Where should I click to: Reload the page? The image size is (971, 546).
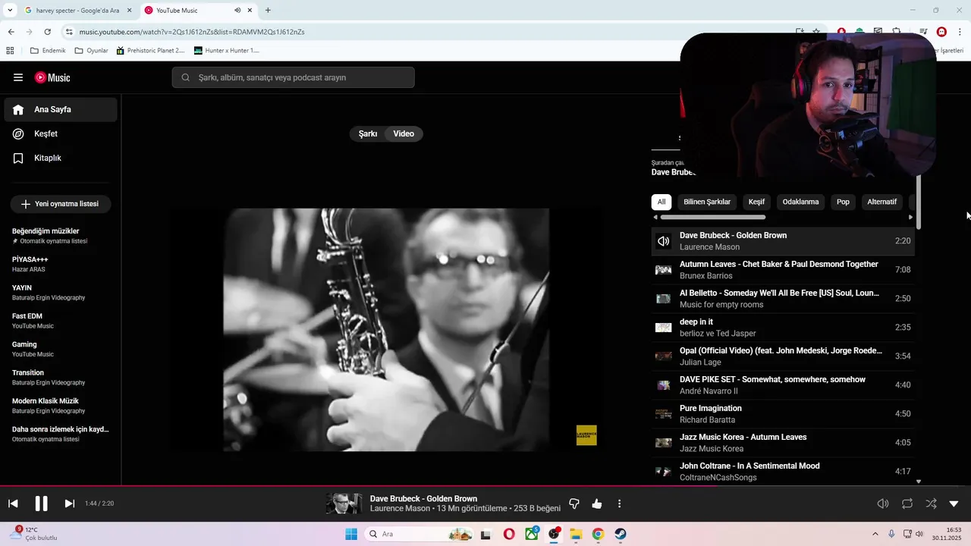[x=47, y=32]
